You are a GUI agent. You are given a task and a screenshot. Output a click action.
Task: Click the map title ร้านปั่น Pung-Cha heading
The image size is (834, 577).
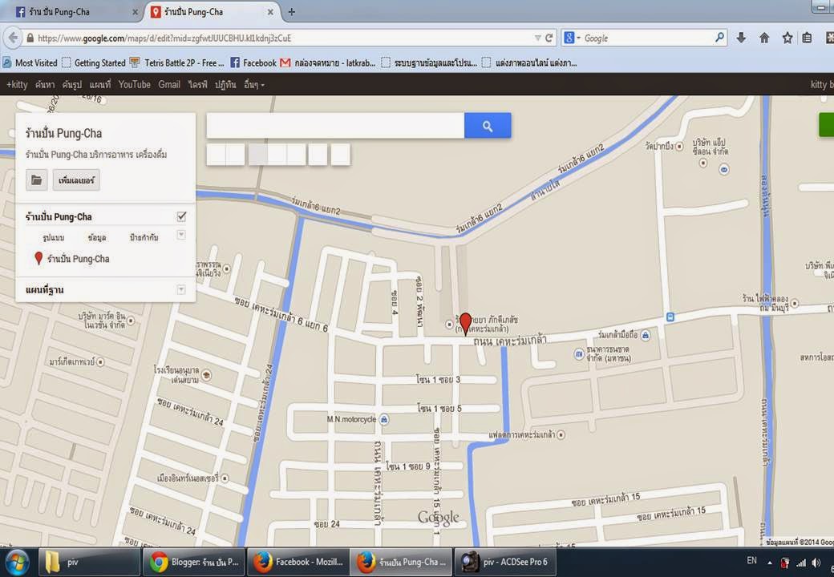[63, 133]
